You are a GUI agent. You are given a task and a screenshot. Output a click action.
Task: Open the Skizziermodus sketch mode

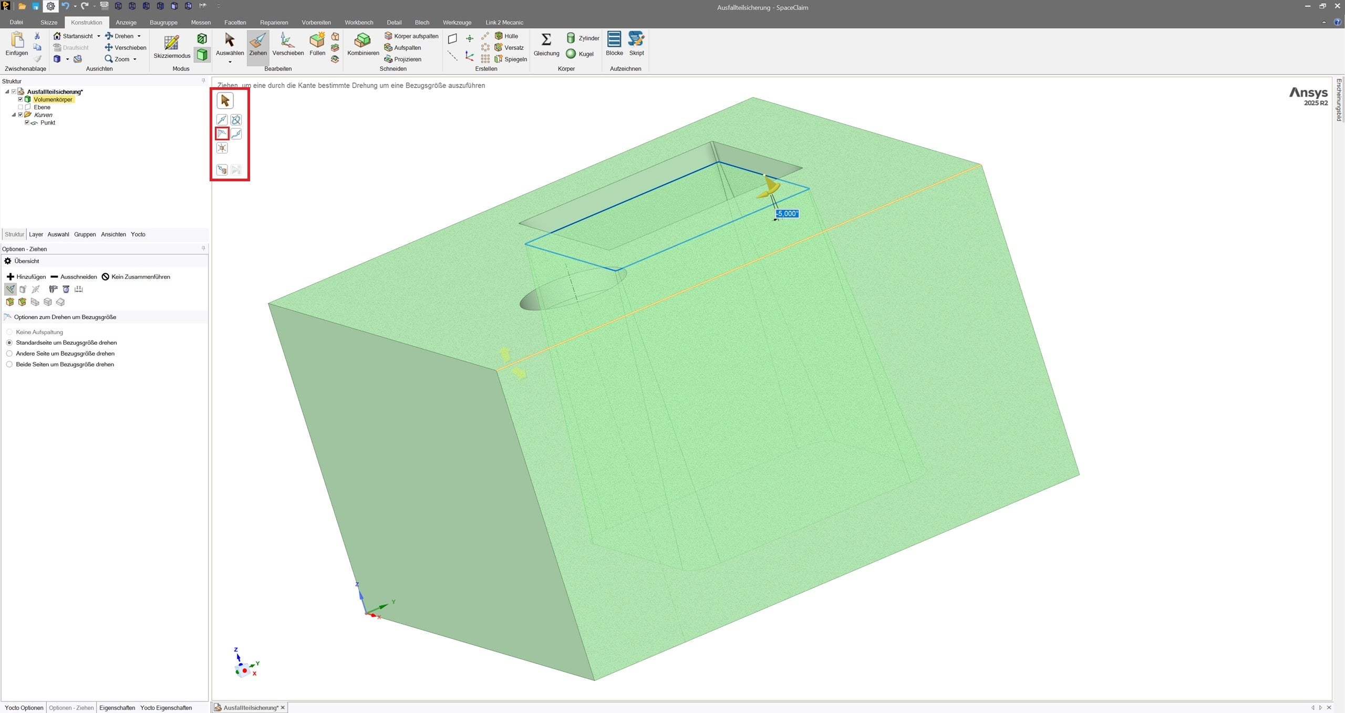(x=171, y=44)
